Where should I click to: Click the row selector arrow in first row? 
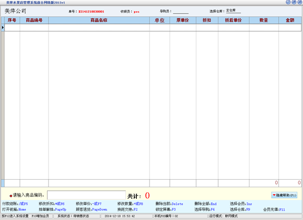point(4,27)
